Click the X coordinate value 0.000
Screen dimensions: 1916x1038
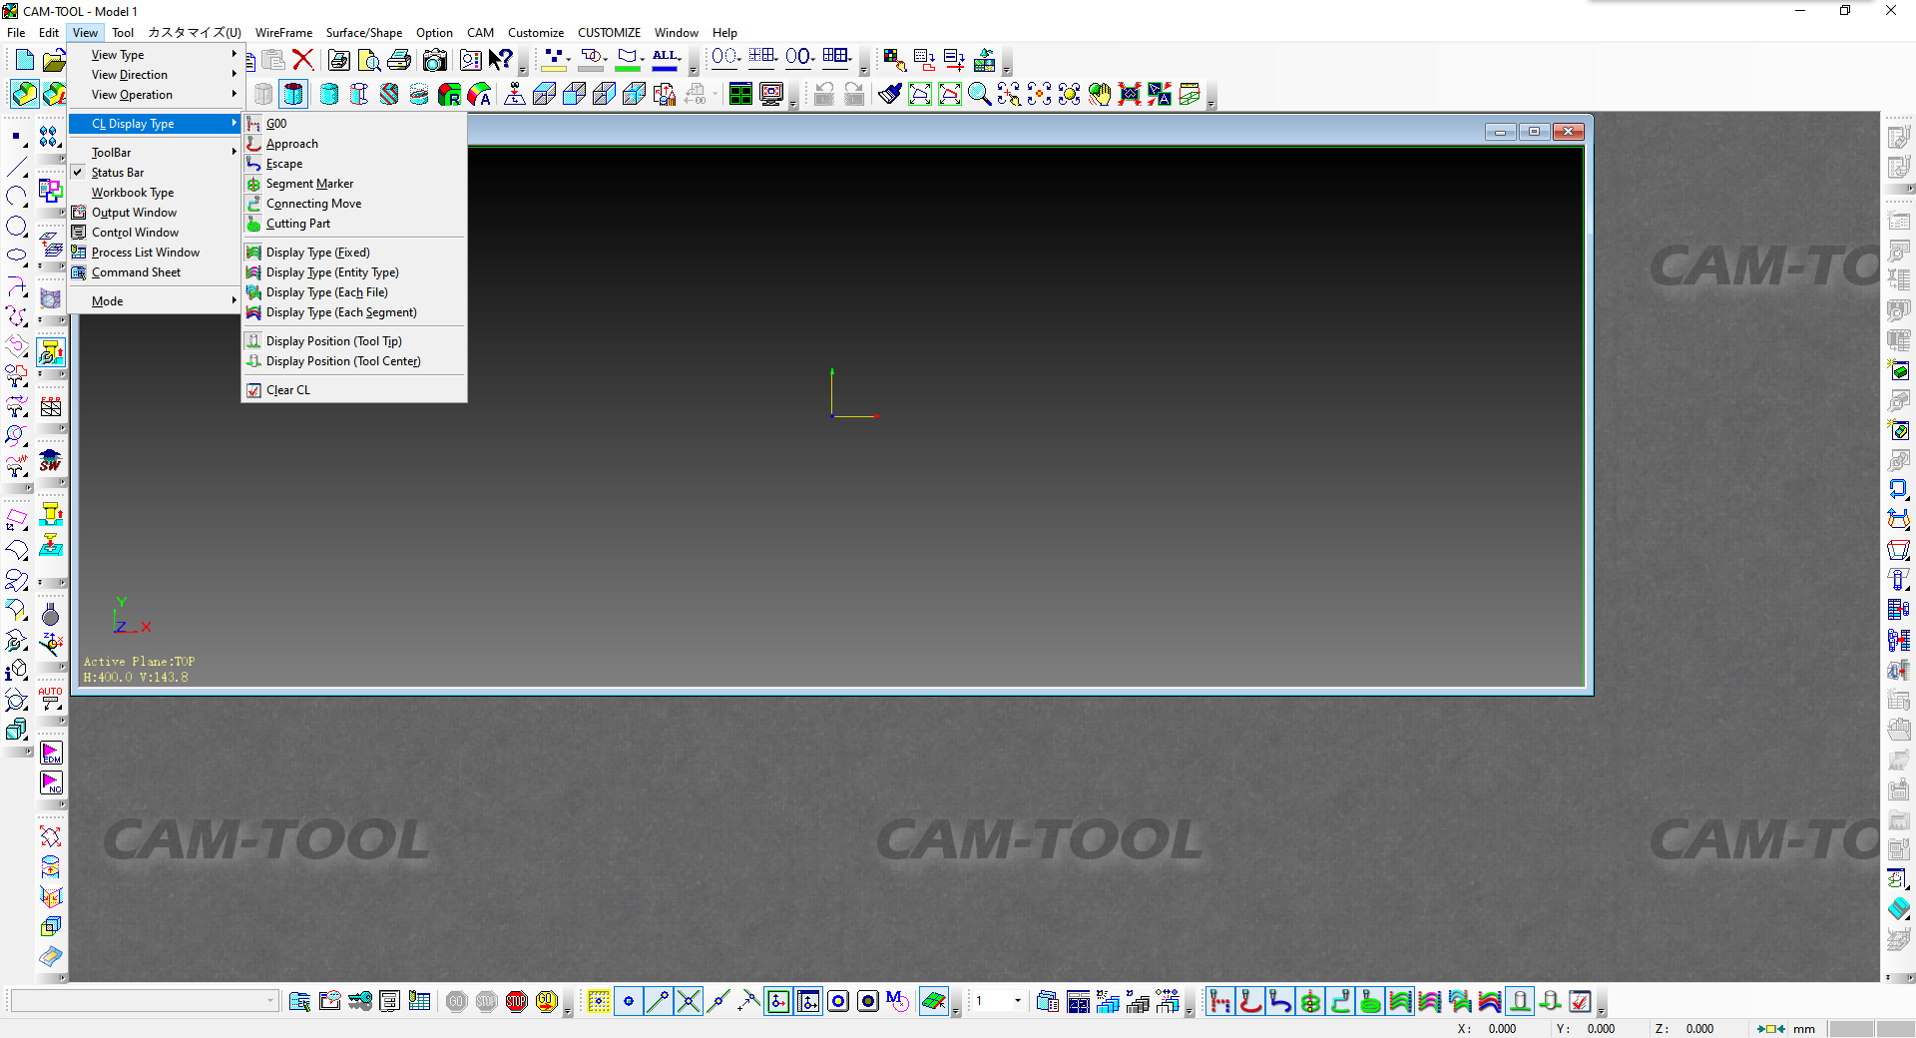[x=1502, y=1029]
